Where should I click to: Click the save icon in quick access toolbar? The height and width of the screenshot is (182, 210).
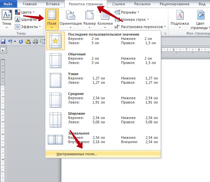pos(3,42)
